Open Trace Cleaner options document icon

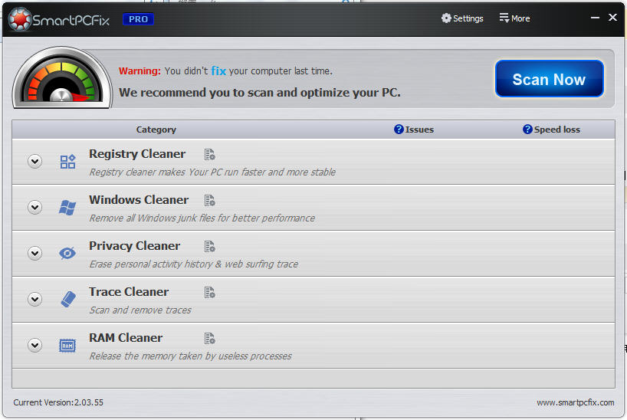pyautogui.click(x=209, y=293)
